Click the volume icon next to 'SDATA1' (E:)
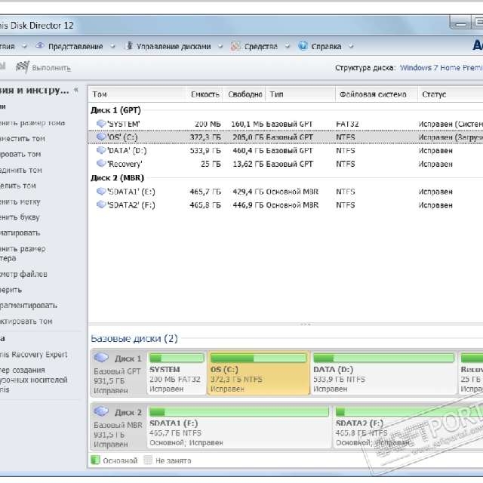This screenshot has width=483, height=483. click(x=101, y=192)
